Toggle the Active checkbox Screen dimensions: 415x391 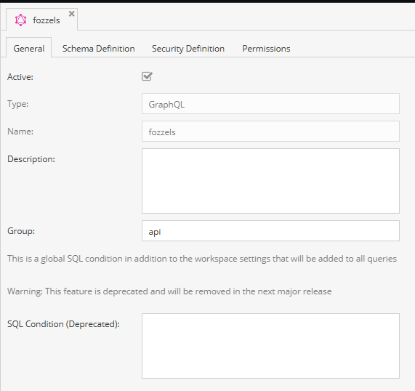[147, 76]
